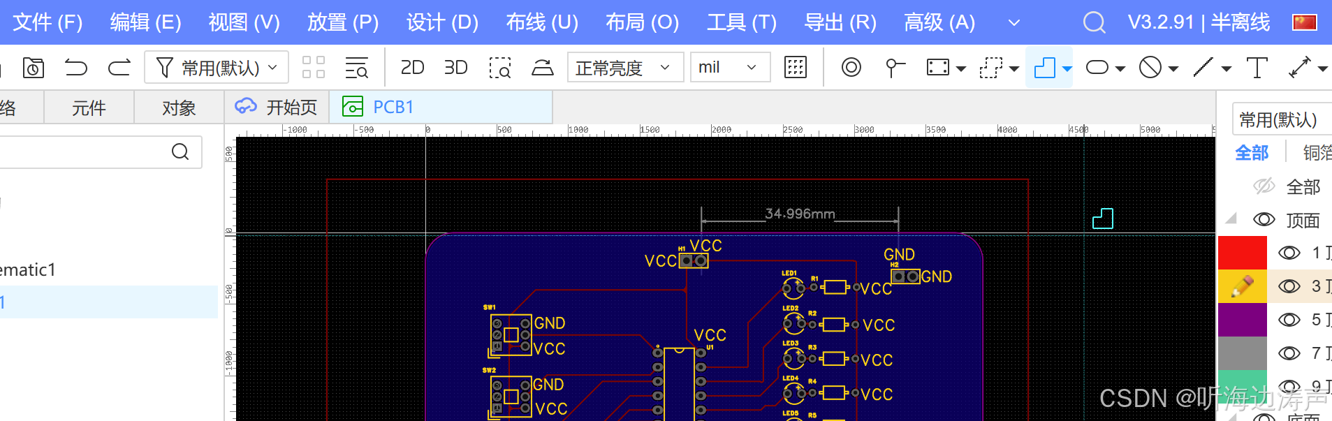Viewport: 1332px width, 421px height.
Task: Select the pad/pin placement tool icon
Action: pos(895,68)
